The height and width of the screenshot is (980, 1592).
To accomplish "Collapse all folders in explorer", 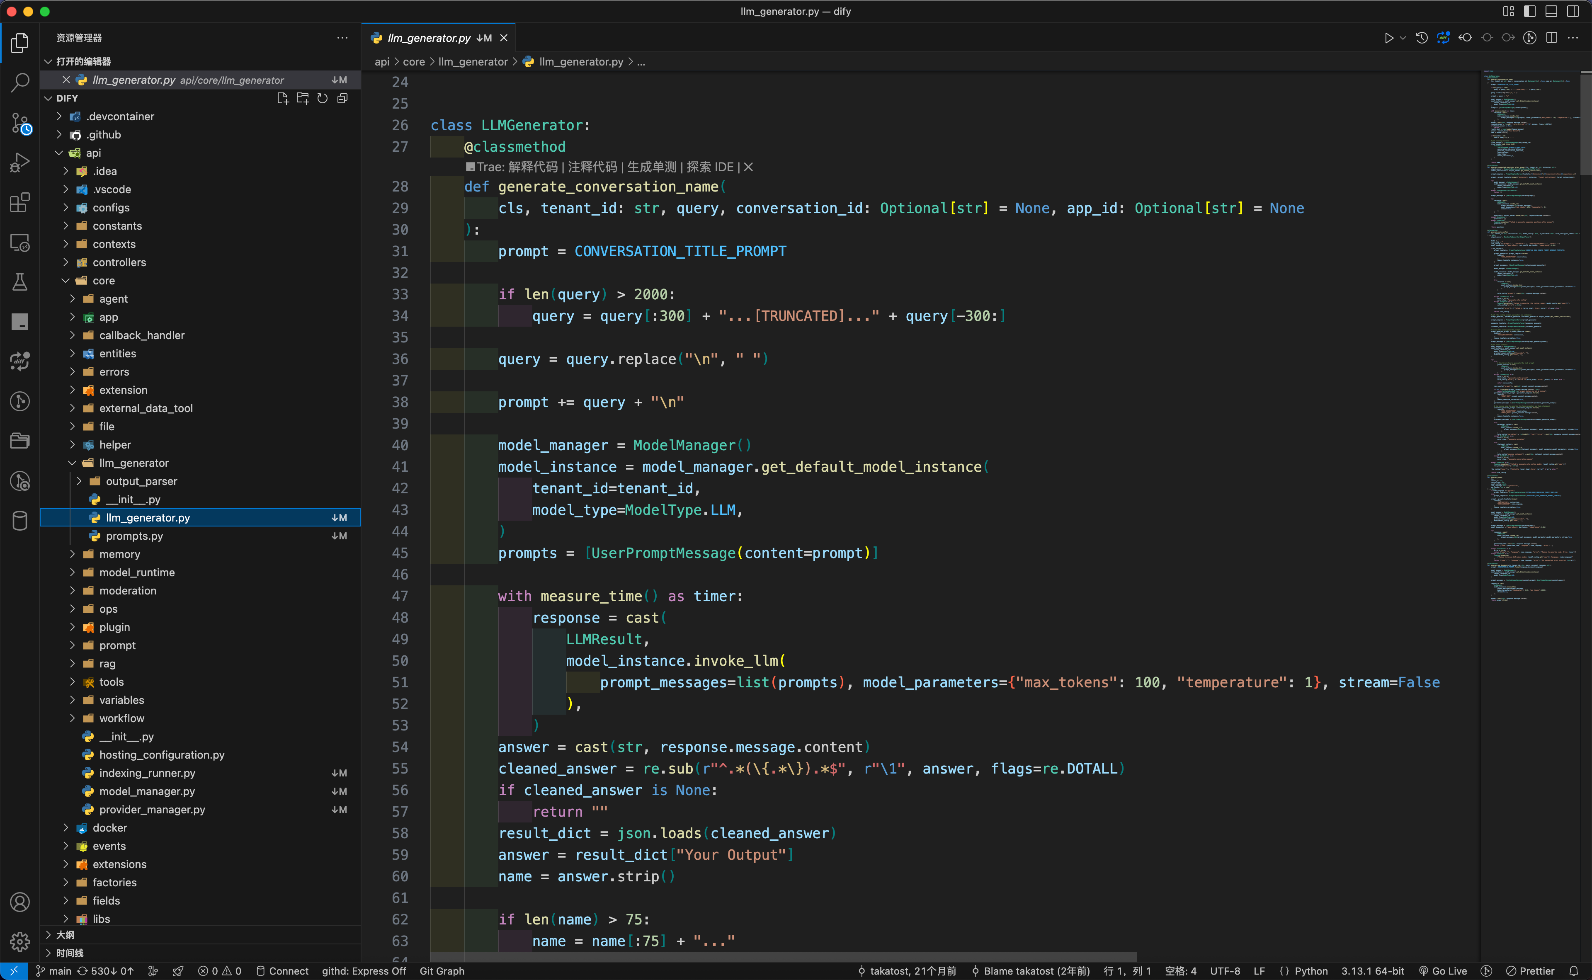I will [x=342, y=99].
